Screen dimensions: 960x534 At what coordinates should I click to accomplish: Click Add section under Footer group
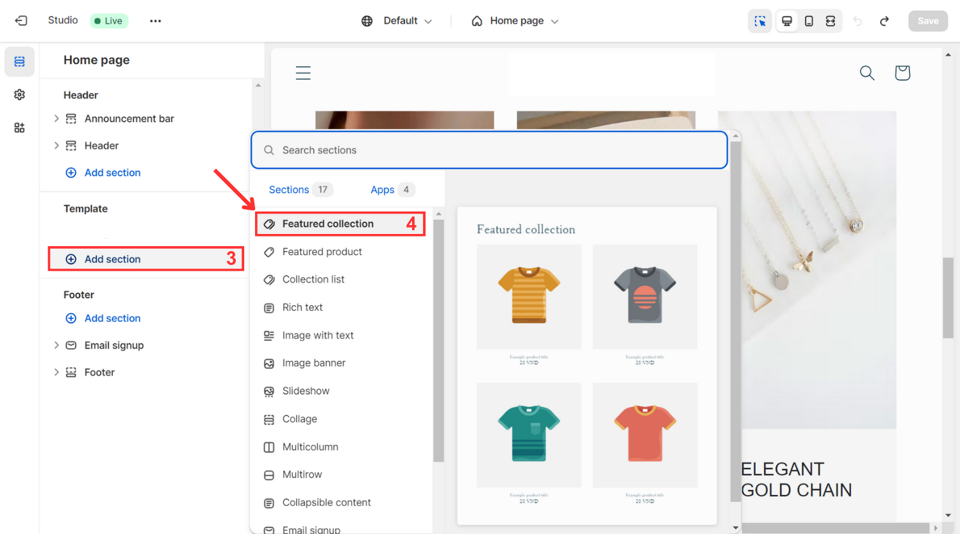click(103, 318)
